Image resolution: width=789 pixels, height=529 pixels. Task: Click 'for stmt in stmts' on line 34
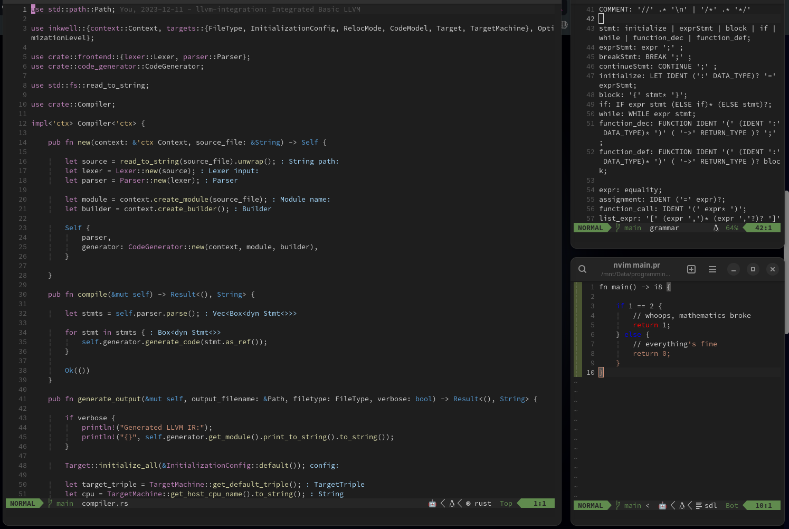101,333
